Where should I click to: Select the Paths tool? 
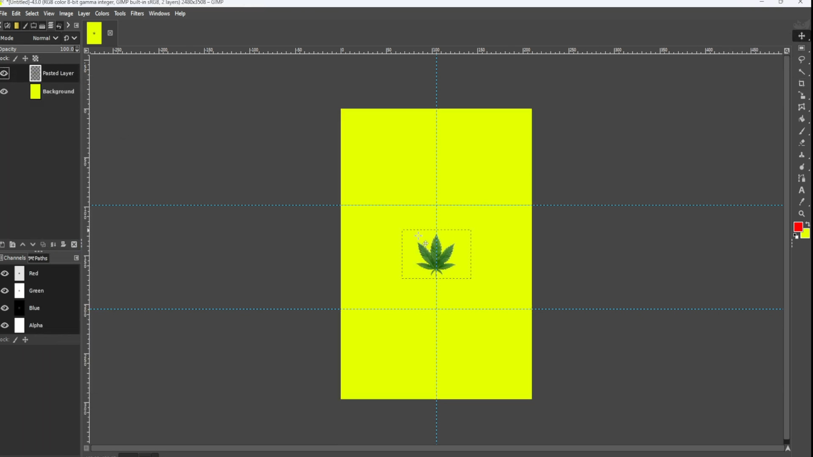coord(802,179)
